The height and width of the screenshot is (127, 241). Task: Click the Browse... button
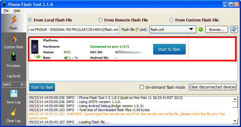[217, 30]
